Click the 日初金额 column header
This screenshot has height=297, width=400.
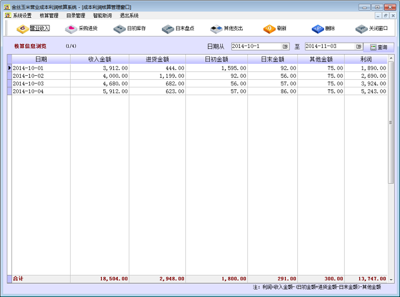tap(217, 59)
